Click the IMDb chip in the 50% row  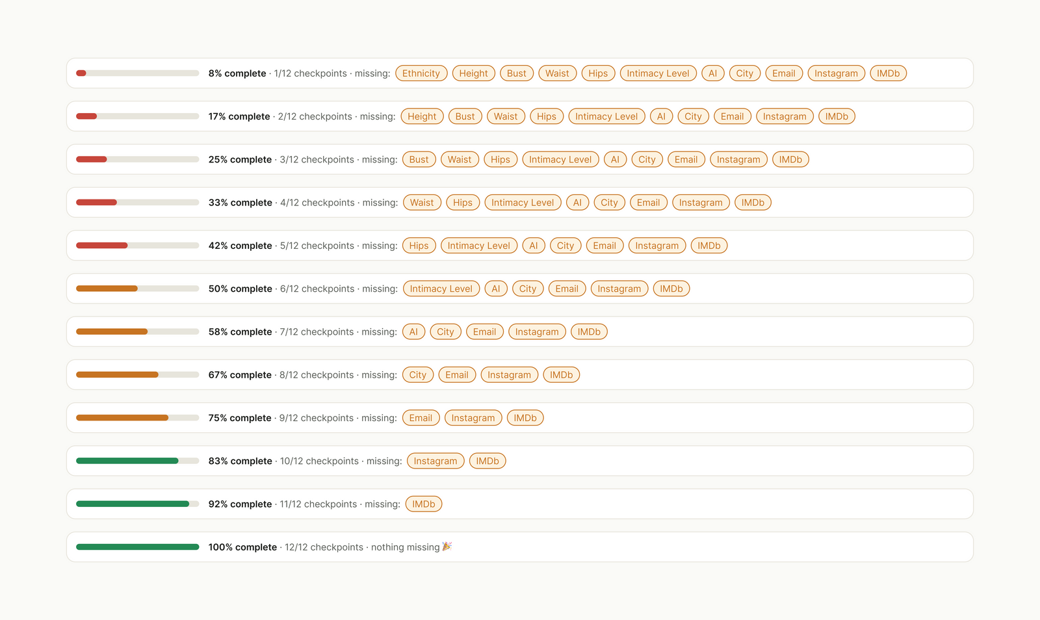coord(671,289)
